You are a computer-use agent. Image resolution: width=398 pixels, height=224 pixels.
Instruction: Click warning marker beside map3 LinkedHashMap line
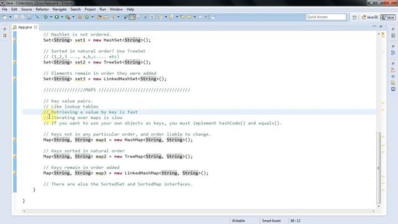click(x=15, y=173)
